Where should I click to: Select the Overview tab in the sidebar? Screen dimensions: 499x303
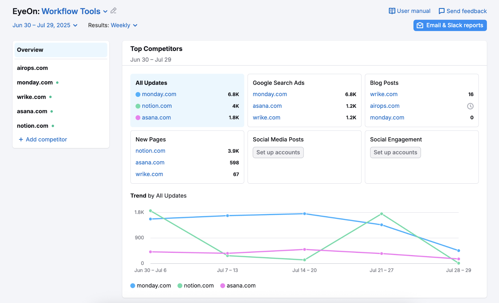[30, 50]
